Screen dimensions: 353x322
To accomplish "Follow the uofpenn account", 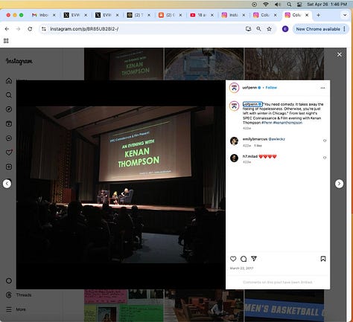I will 271,88.
